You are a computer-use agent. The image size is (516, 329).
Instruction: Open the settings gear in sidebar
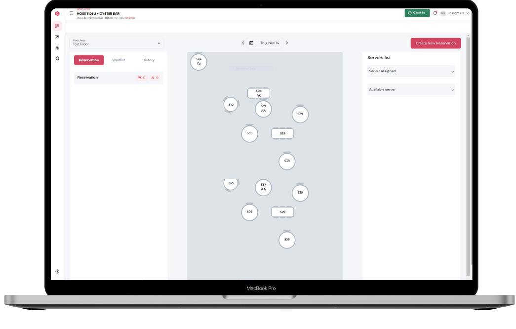[x=58, y=58]
